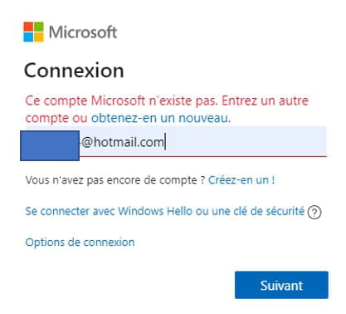
Task: Open the 'obtenez-en un nouveau' link
Action: click(x=161, y=118)
